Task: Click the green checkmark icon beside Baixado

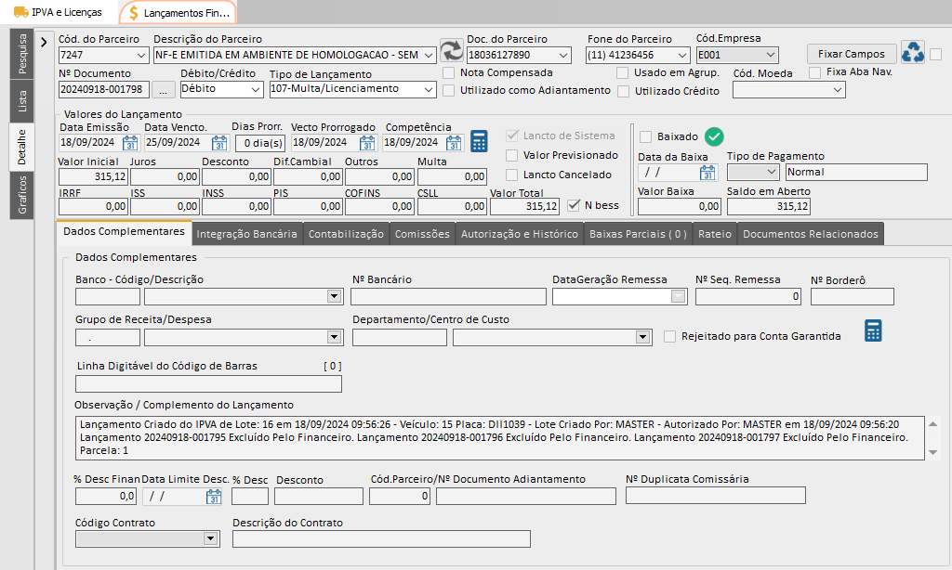Action: [x=714, y=136]
